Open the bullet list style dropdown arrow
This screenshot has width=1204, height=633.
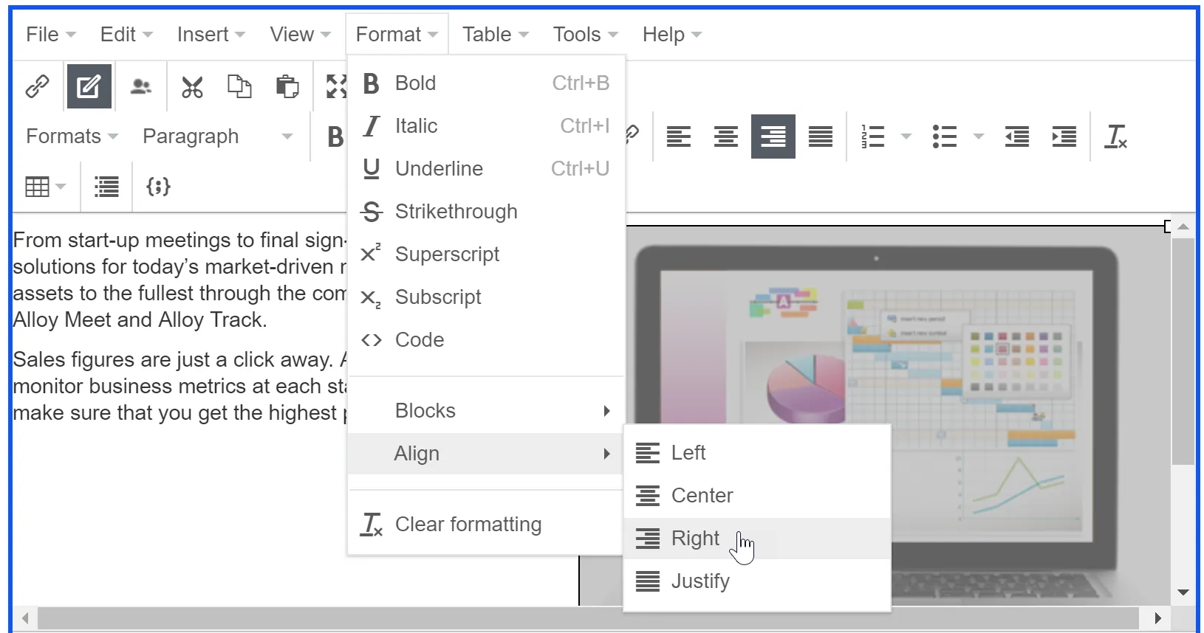[x=979, y=136]
